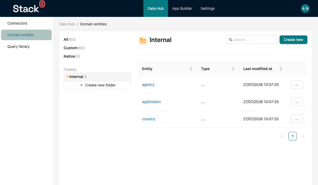Click the Type column header
Viewport: 318px width, 185px height.
coord(218,69)
